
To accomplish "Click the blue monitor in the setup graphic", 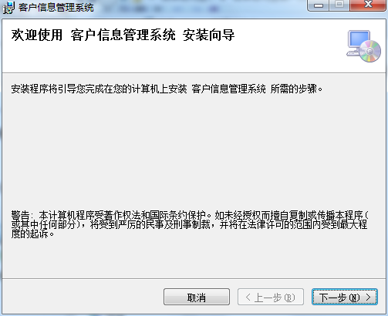I will click(359, 39).
